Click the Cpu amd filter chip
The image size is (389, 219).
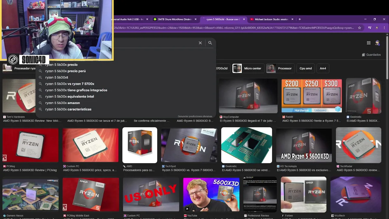[306, 68]
